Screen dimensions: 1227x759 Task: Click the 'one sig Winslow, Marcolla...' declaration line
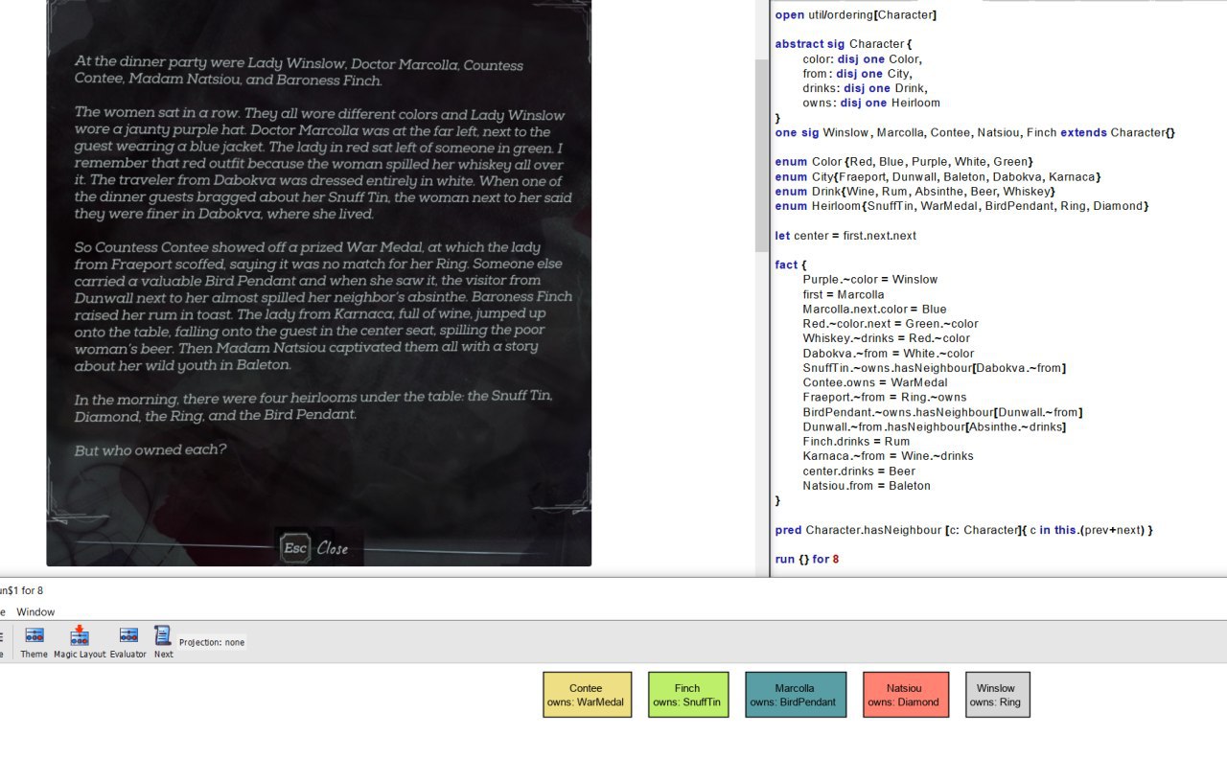coord(975,132)
